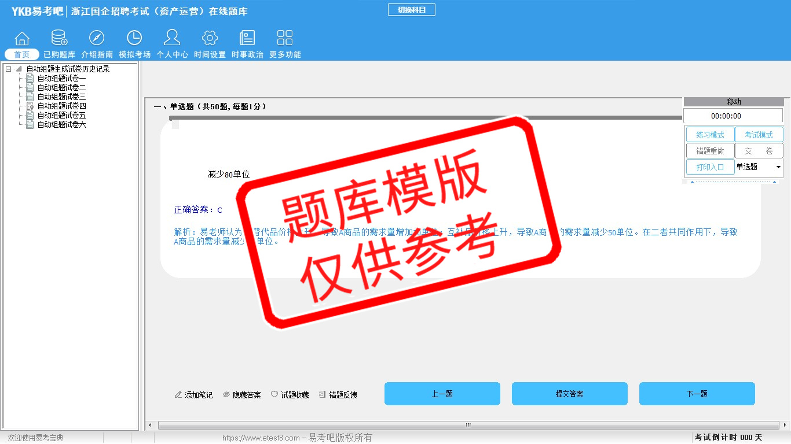Open 时间设置 gear icon

(x=210, y=39)
